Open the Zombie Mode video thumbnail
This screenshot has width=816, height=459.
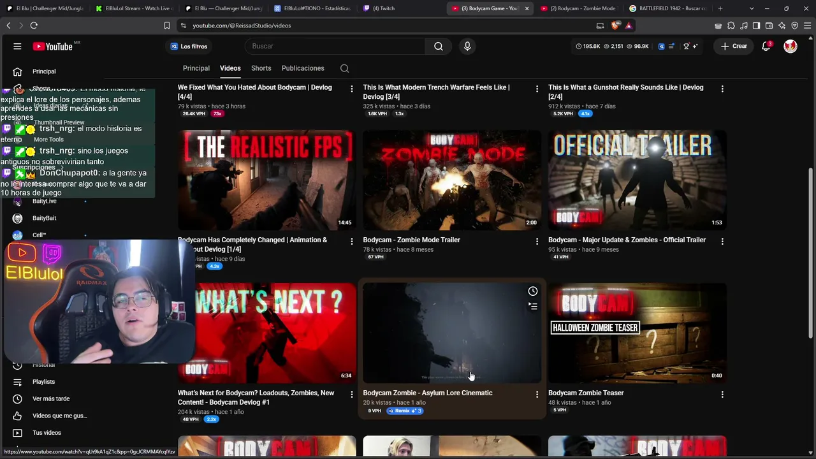[452, 180]
